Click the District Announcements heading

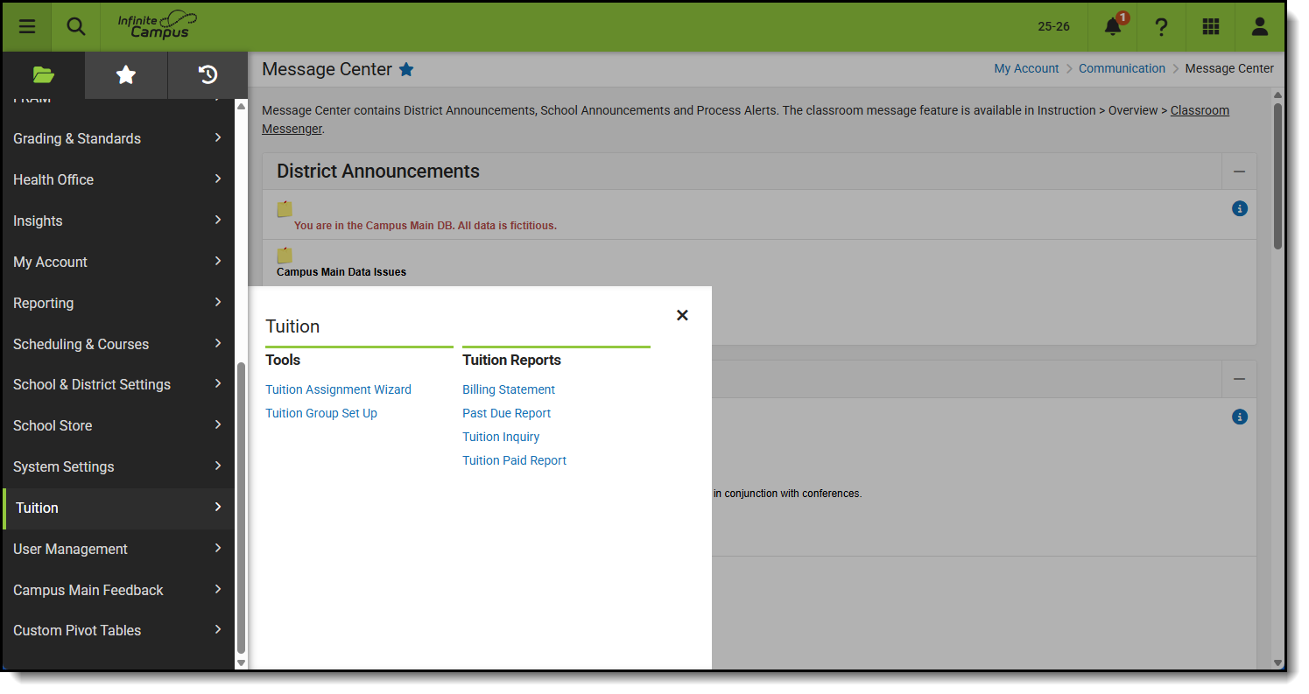[x=378, y=172]
